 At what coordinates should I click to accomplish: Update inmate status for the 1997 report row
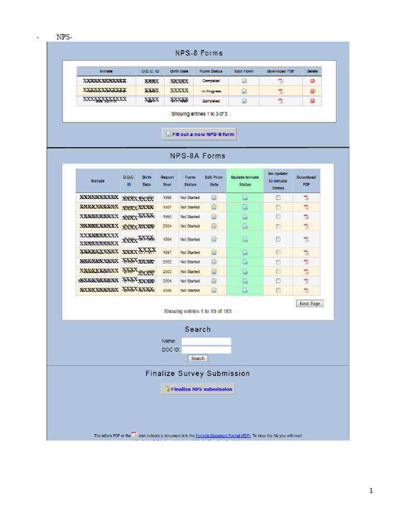point(245,252)
